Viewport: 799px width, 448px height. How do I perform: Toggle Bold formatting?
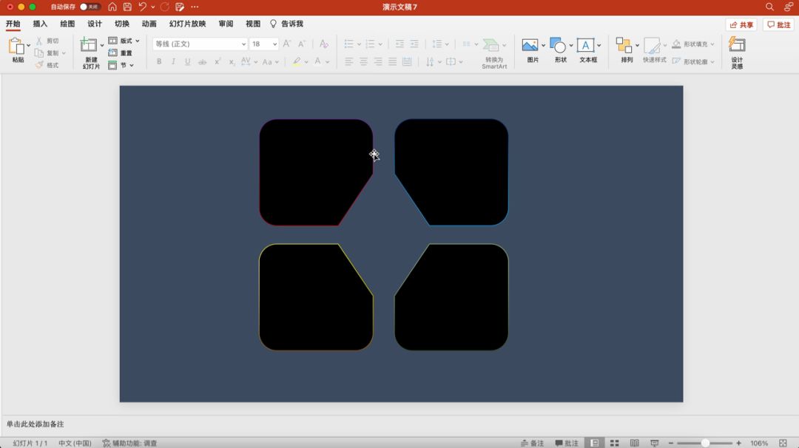[x=159, y=61]
